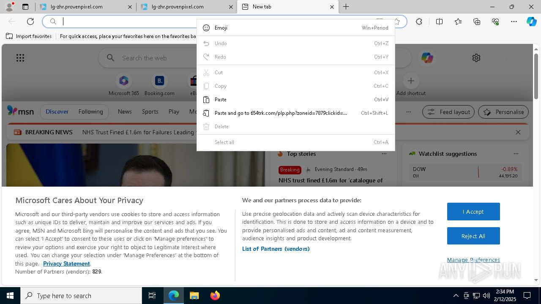Show hidden system tray icons
Viewport: 541px width, 304px height.
(x=456, y=296)
